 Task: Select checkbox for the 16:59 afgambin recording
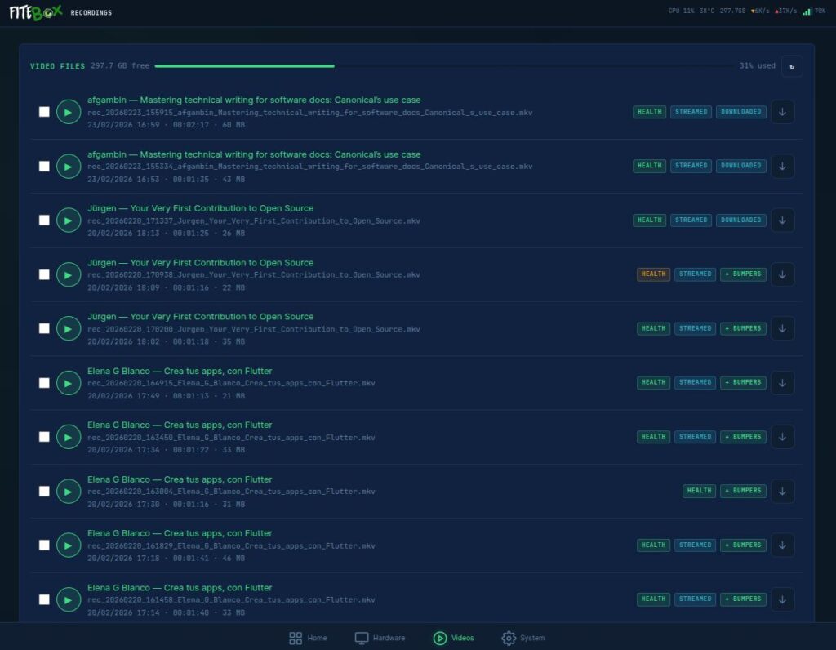pos(44,112)
